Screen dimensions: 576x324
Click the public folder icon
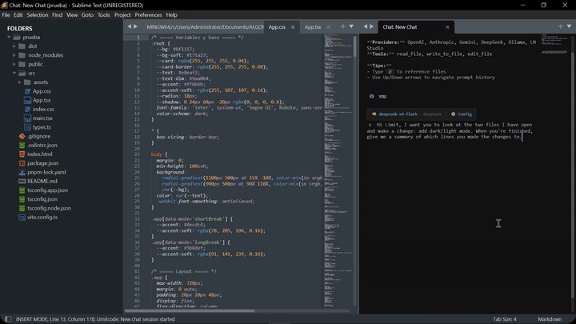(x=22, y=64)
